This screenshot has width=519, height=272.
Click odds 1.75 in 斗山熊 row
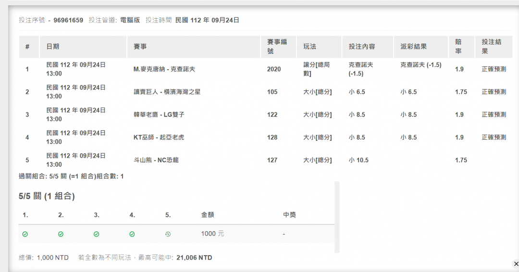461,160
